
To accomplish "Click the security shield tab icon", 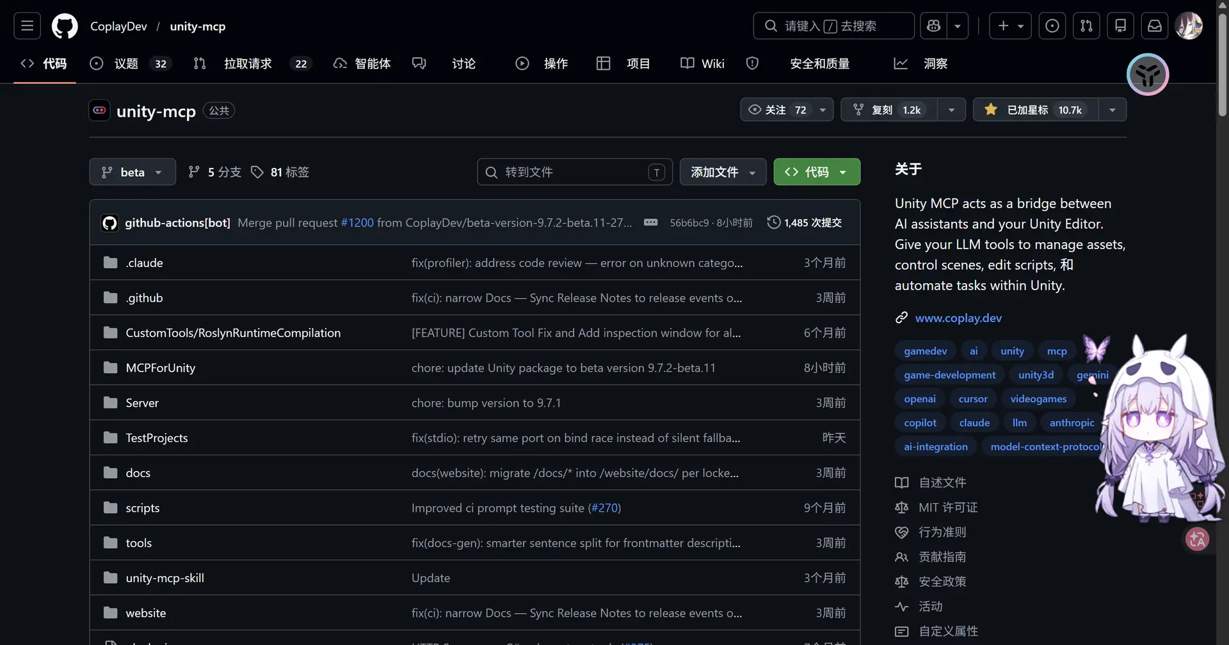I will 752,63.
